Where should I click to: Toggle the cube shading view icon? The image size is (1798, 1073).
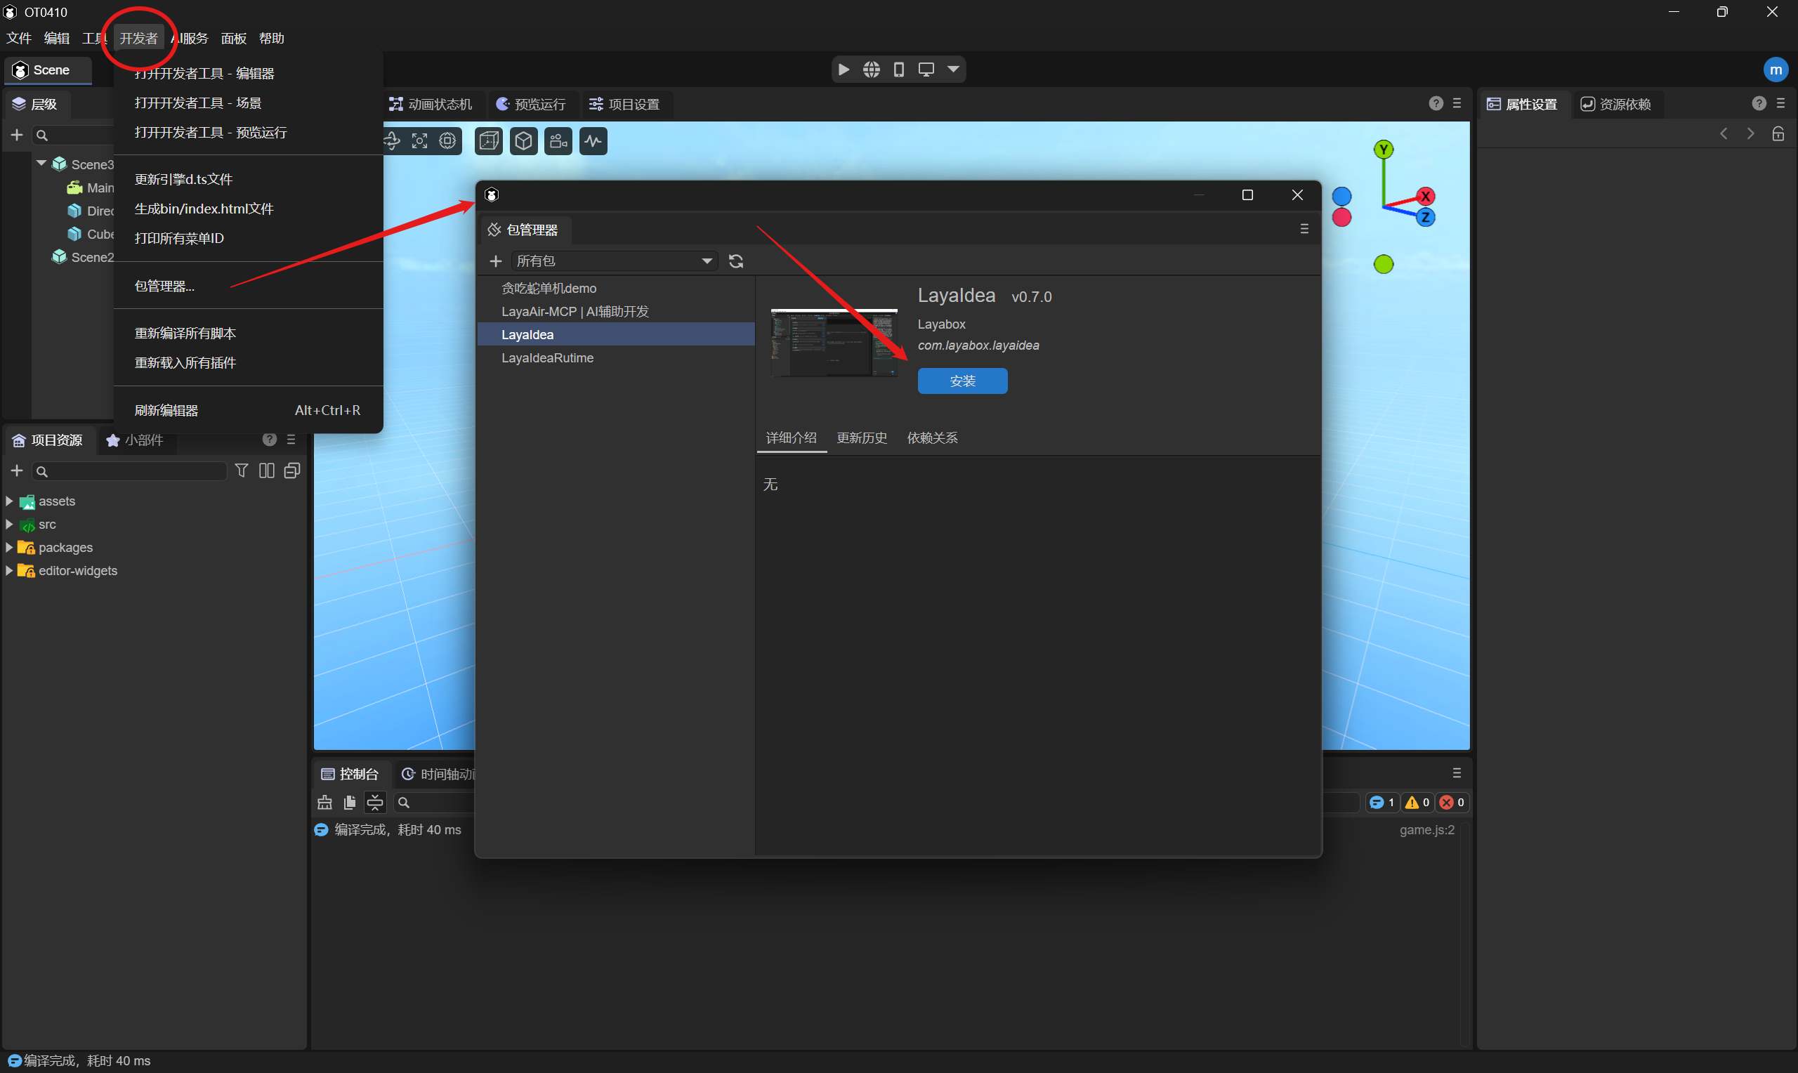click(523, 141)
